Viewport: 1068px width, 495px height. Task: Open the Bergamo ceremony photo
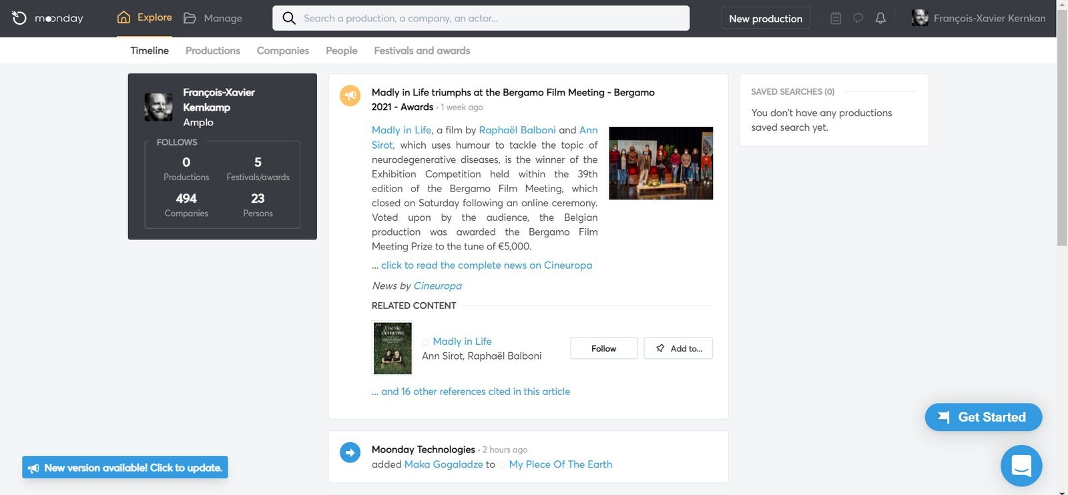click(x=661, y=163)
